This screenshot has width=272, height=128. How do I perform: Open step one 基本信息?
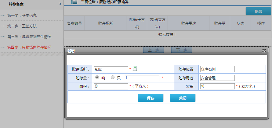click(24, 15)
